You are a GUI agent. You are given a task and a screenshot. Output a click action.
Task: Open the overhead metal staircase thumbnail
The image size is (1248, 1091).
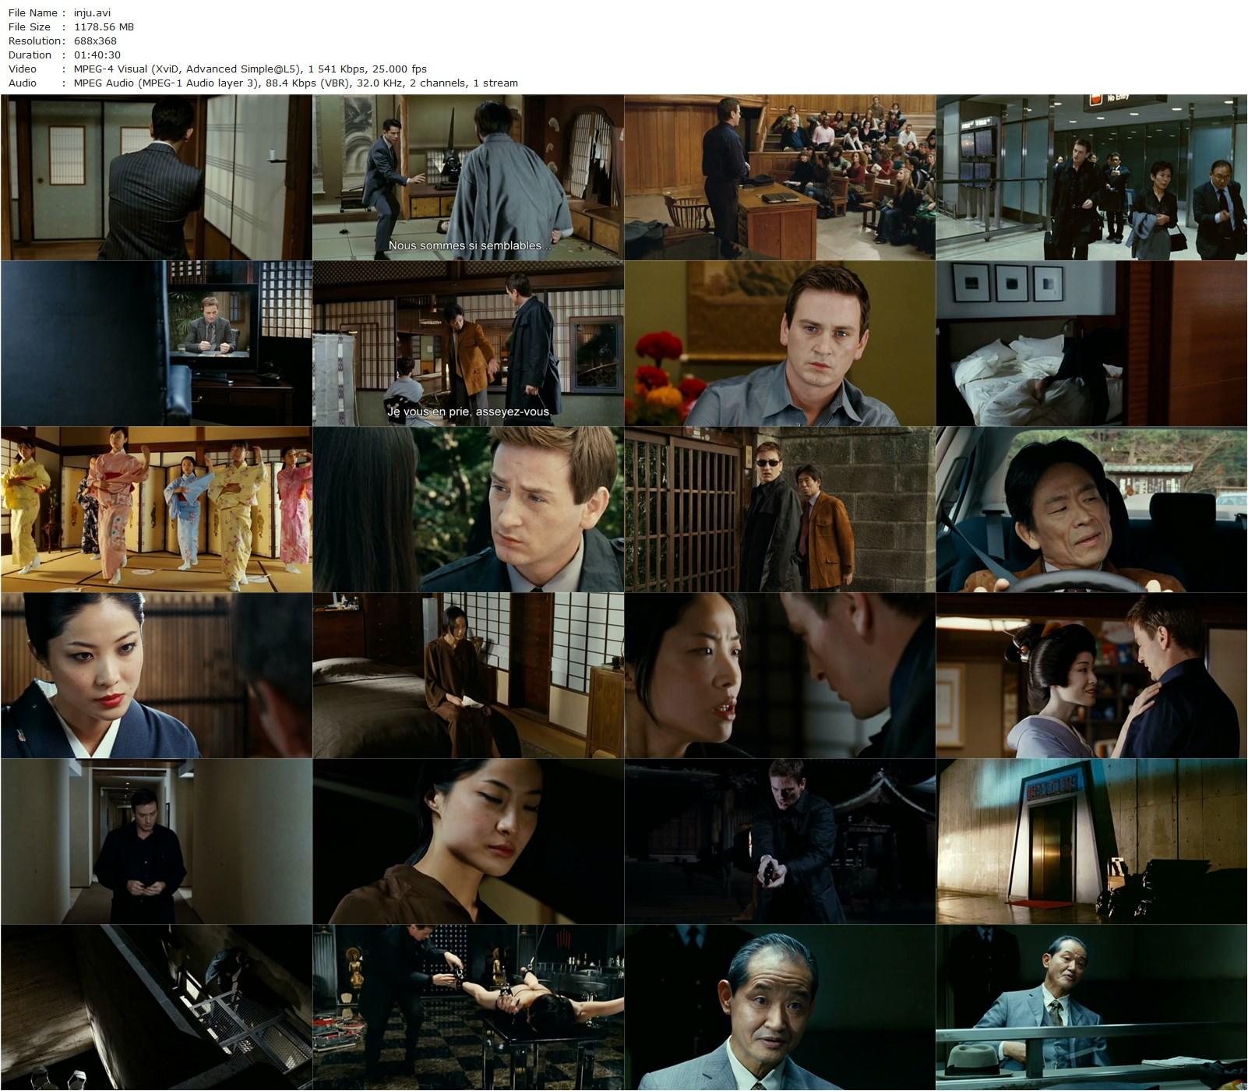[156, 1008]
